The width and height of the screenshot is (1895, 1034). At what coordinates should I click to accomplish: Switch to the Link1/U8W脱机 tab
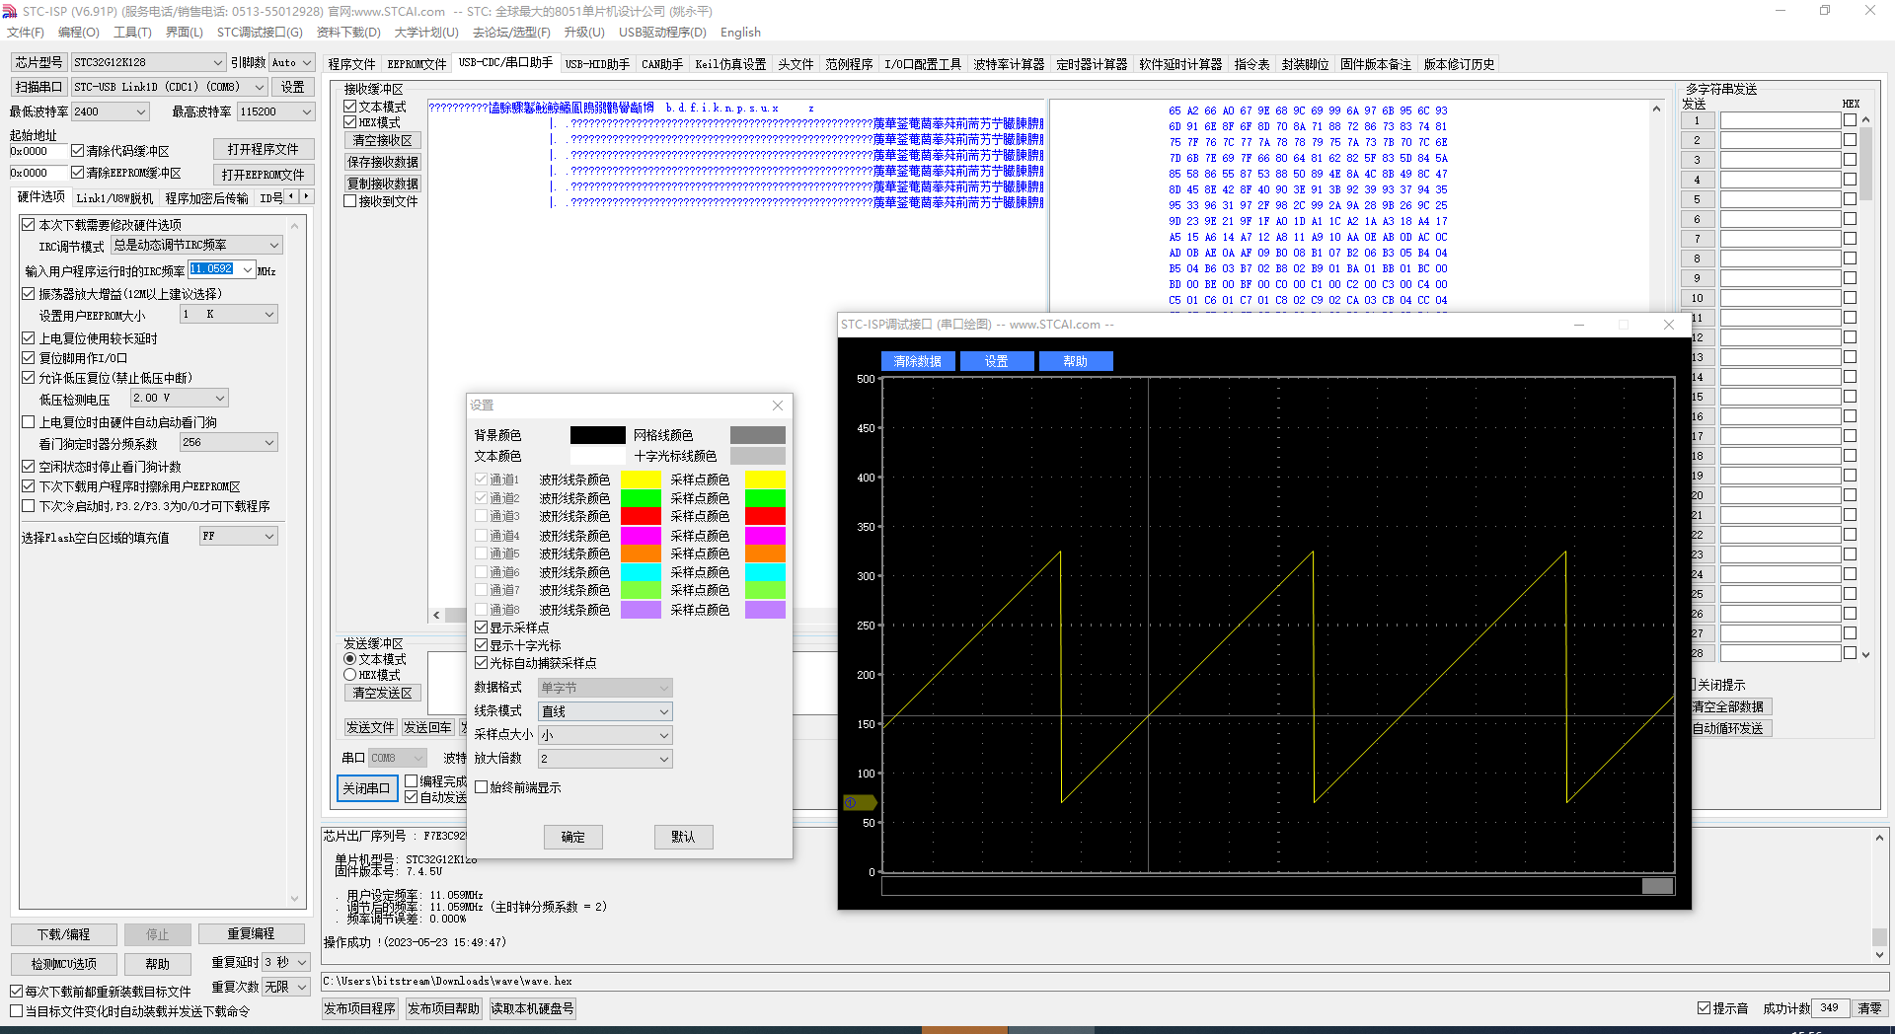tap(114, 198)
